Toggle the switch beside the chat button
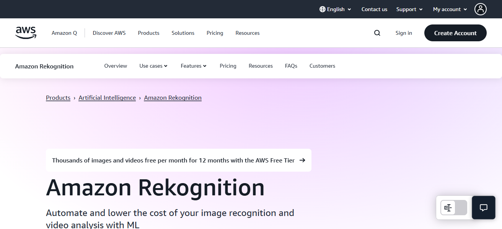The image size is (502, 229). tap(454, 208)
